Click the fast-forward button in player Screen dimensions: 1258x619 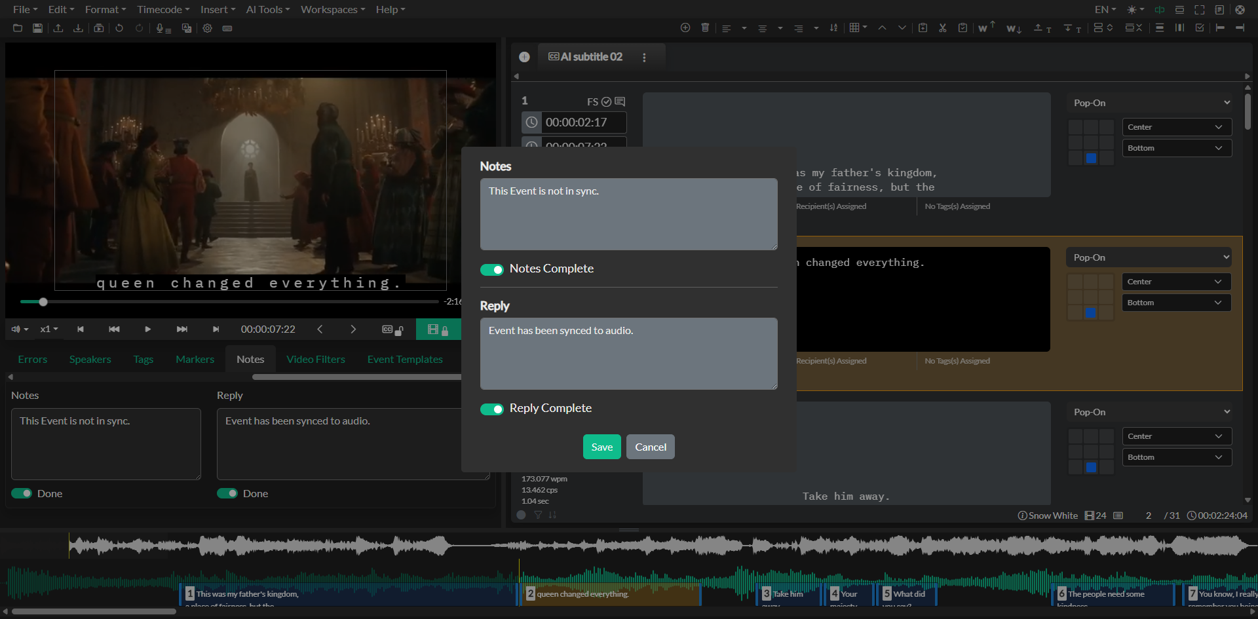click(182, 329)
